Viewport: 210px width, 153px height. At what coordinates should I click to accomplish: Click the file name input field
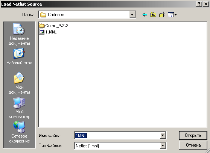(x=117, y=135)
